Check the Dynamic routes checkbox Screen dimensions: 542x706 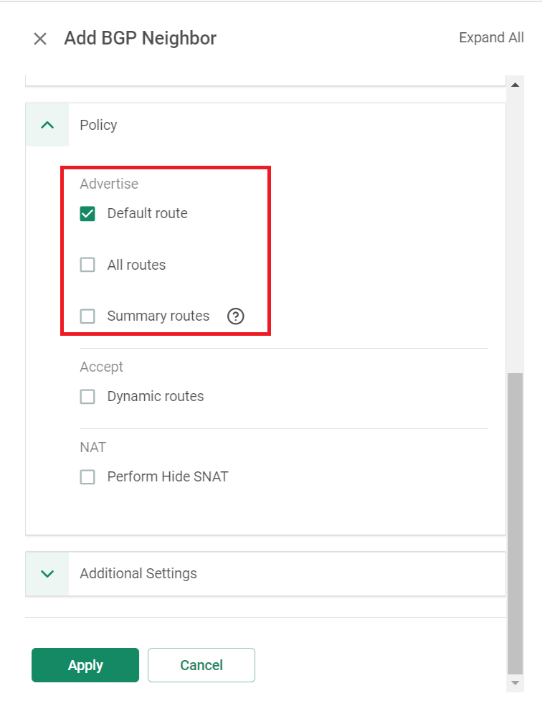click(x=87, y=397)
